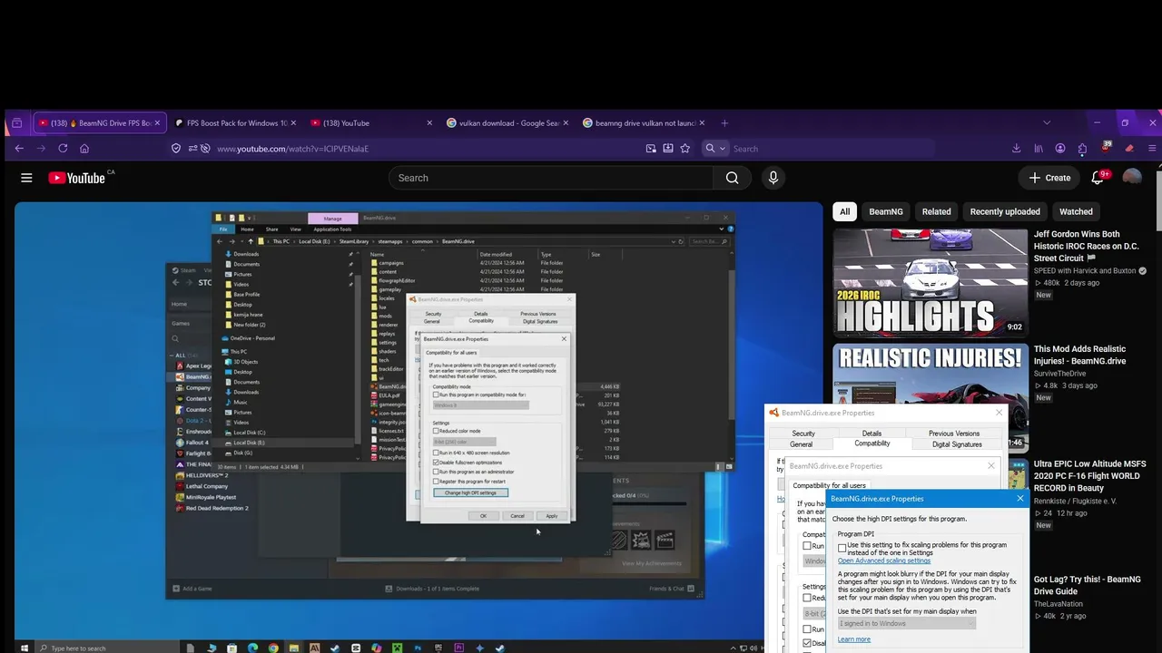Reload the page with the refresh icon
The width and height of the screenshot is (1162, 653).
[63, 149]
